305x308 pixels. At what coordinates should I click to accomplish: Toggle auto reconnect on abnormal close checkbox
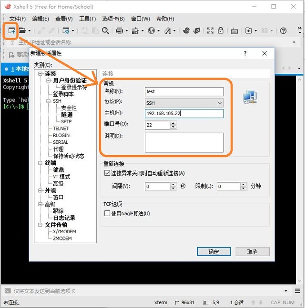(107, 173)
